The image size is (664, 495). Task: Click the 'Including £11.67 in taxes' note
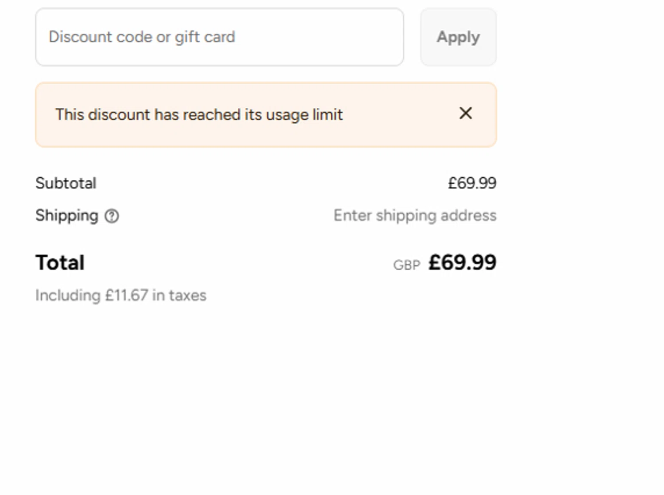[x=120, y=296]
